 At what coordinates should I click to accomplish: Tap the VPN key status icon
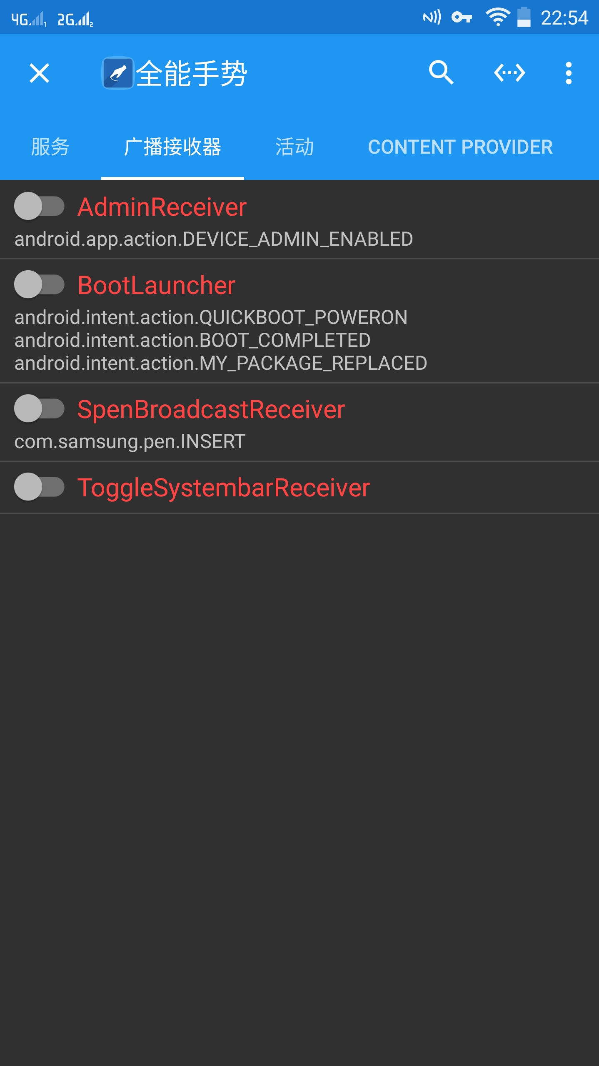[462, 17]
